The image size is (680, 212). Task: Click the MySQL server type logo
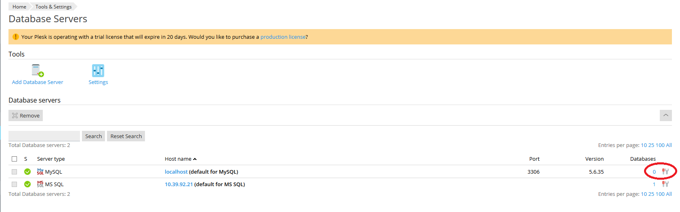[40, 172]
